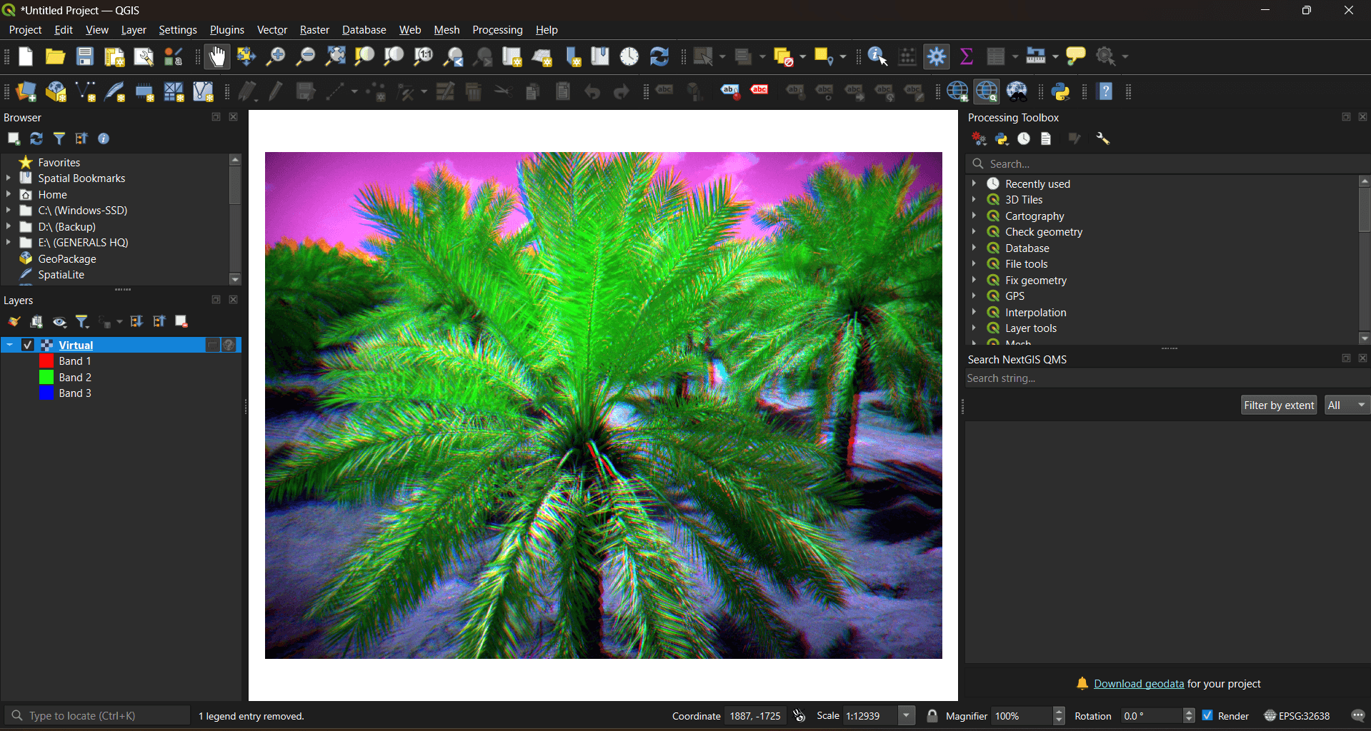This screenshot has height=731, width=1371.
Task: Click the Save Project floppy icon
Action: (85, 56)
